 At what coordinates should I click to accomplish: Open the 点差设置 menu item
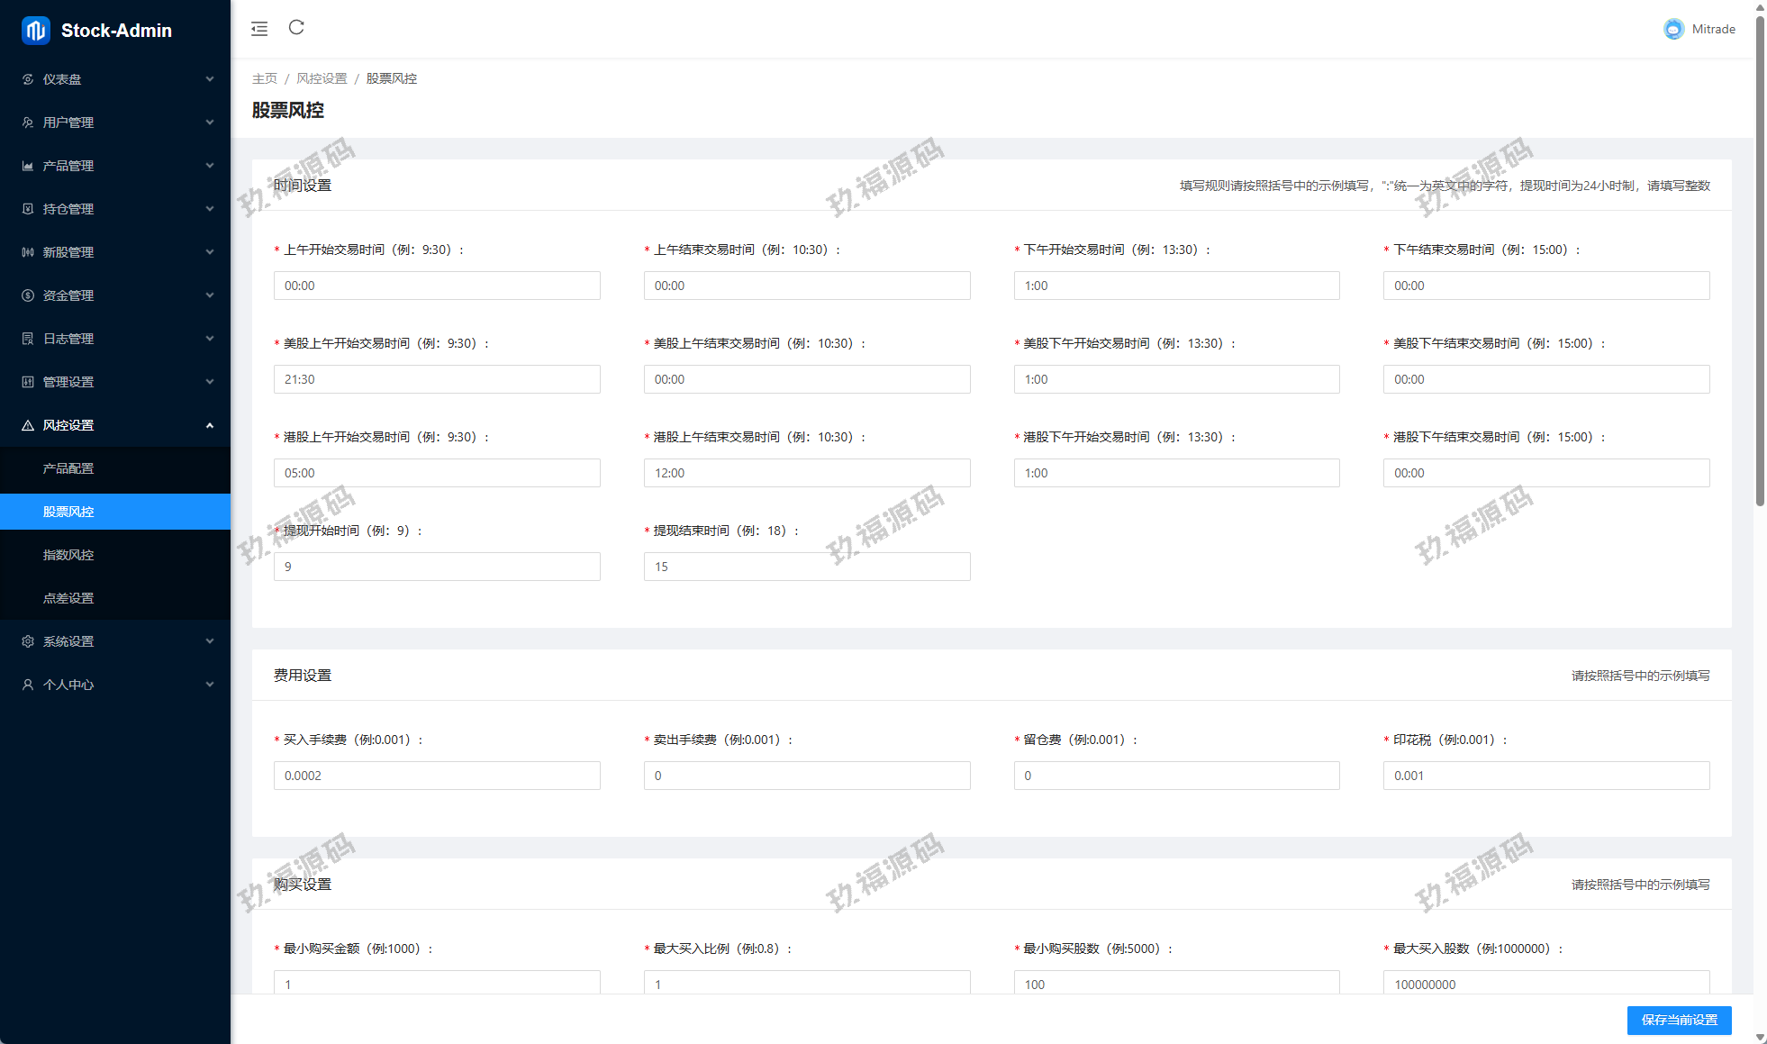pos(68,598)
